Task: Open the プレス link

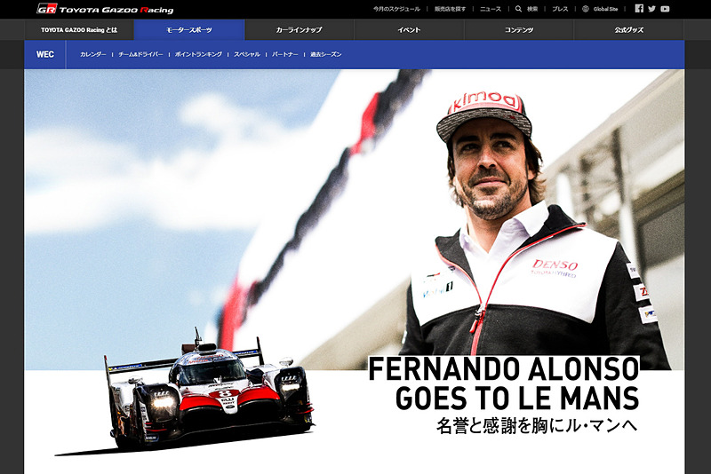Action: [x=560, y=9]
